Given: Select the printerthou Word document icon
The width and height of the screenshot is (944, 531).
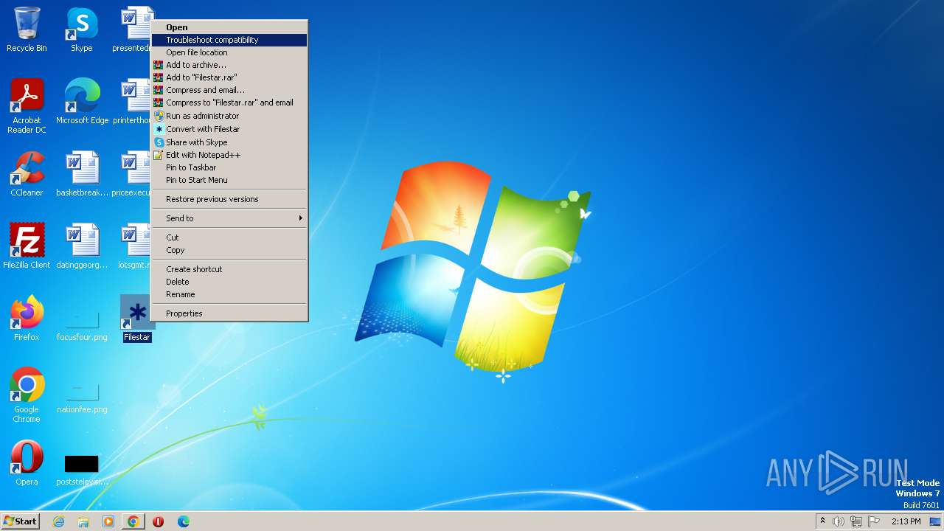Looking at the screenshot, I should tap(135, 102).
